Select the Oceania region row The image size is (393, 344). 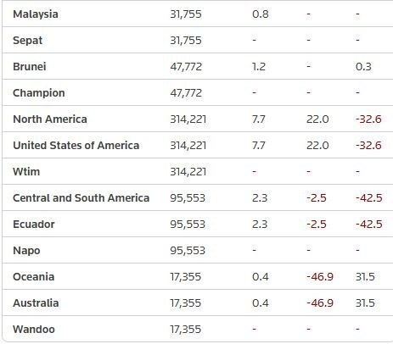[x=197, y=276]
